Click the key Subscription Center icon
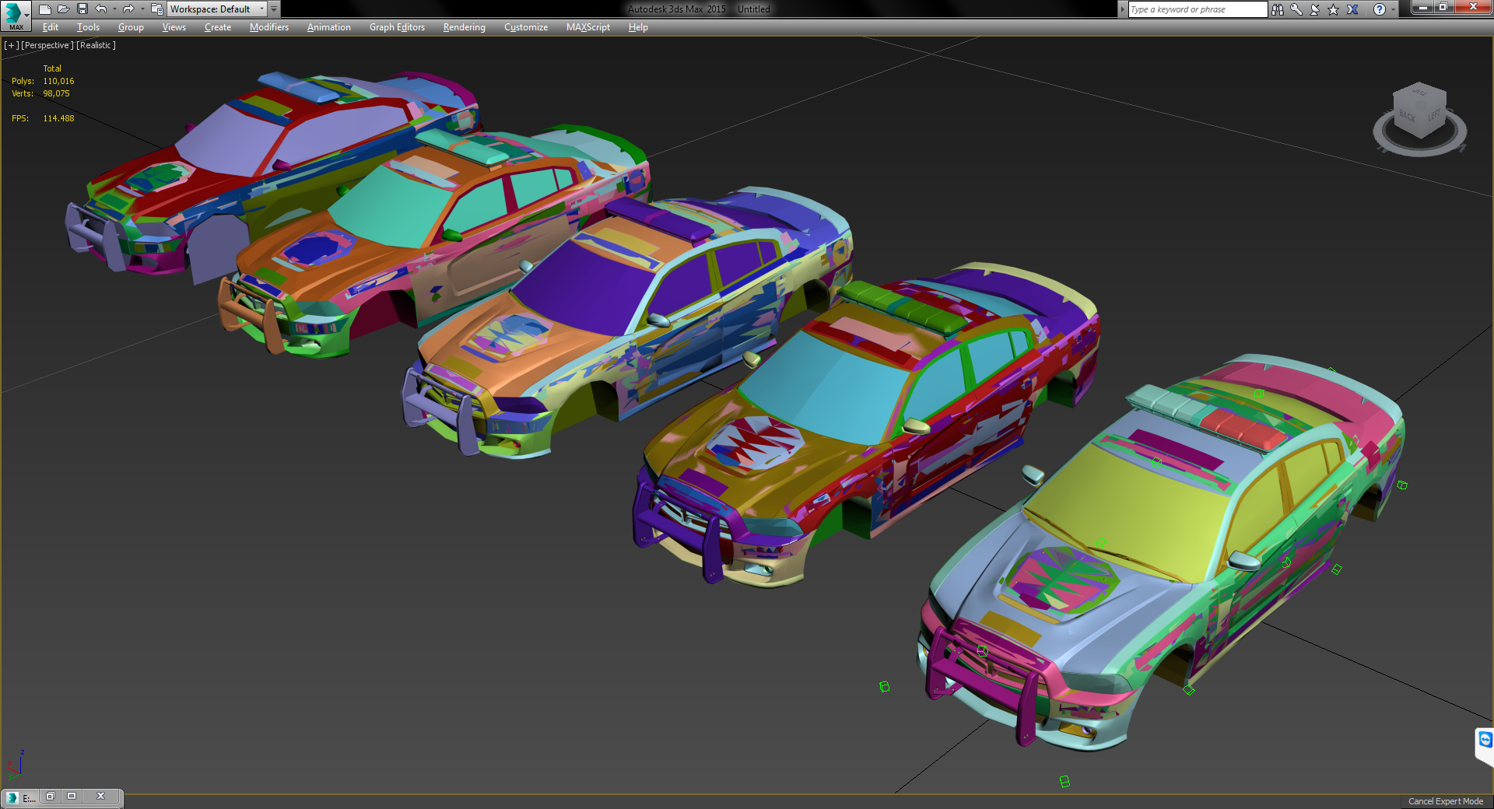 [1296, 9]
